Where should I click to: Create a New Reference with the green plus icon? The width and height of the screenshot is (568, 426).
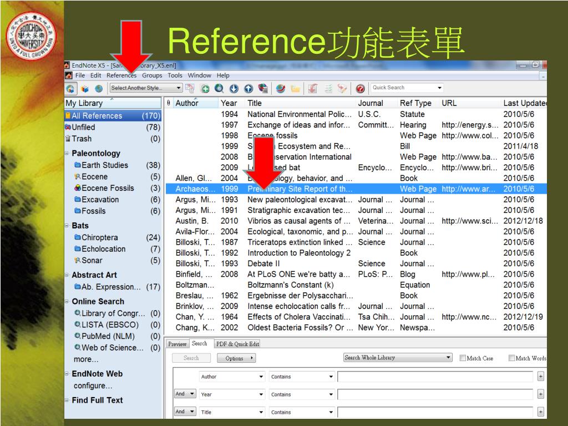(205, 88)
